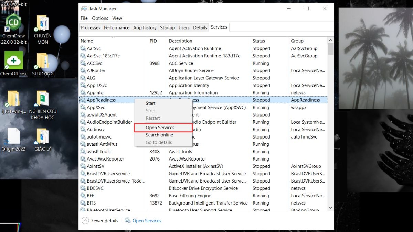Select the Origin 2022 file on desktop
Viewport: 413px width, 232px height.
click(x=14, y=139)
